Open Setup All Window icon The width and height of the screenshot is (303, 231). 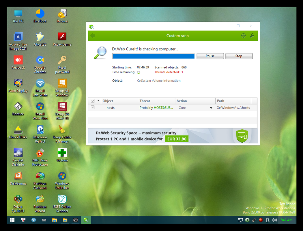pos(62,88)
